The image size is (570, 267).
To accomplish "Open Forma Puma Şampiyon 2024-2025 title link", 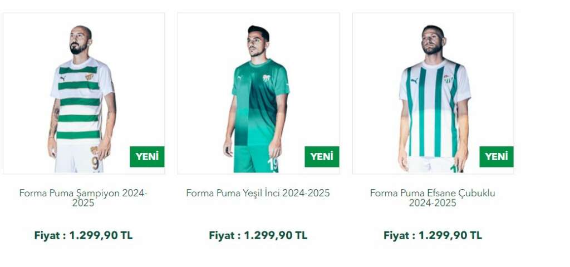I will (x=83, y=197).
